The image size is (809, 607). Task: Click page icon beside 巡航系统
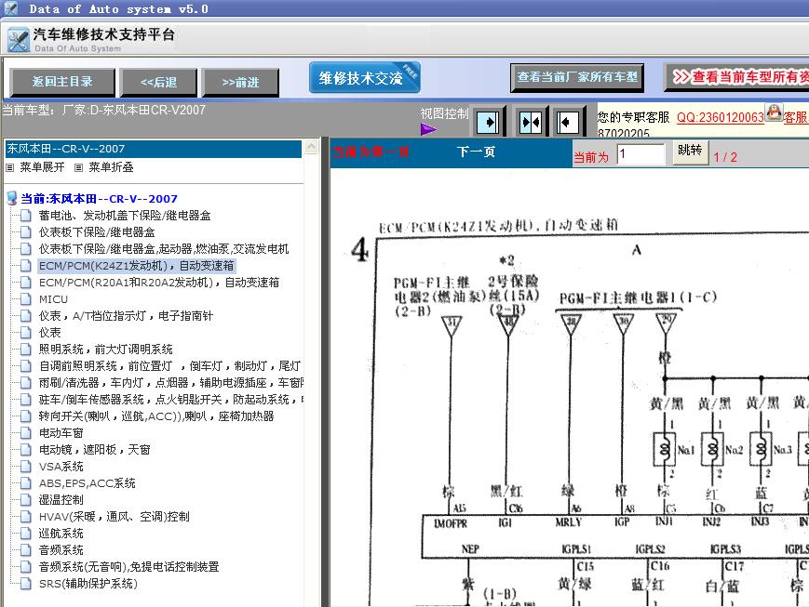click(x=26, y=533)
